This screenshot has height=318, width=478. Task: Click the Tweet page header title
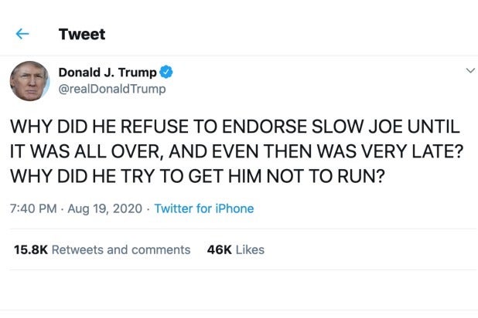[x=82, y=35]
